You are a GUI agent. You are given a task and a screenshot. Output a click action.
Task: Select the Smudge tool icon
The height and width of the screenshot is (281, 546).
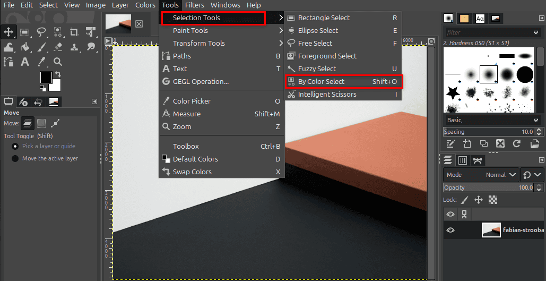pos(91,47)
